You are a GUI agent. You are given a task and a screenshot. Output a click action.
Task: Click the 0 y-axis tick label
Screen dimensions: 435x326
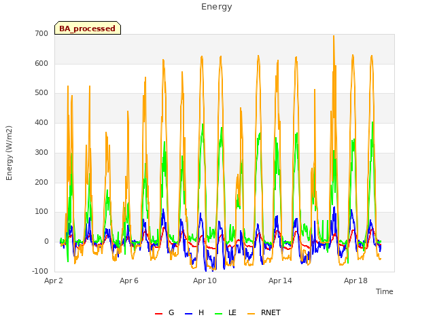pos(46,242)
